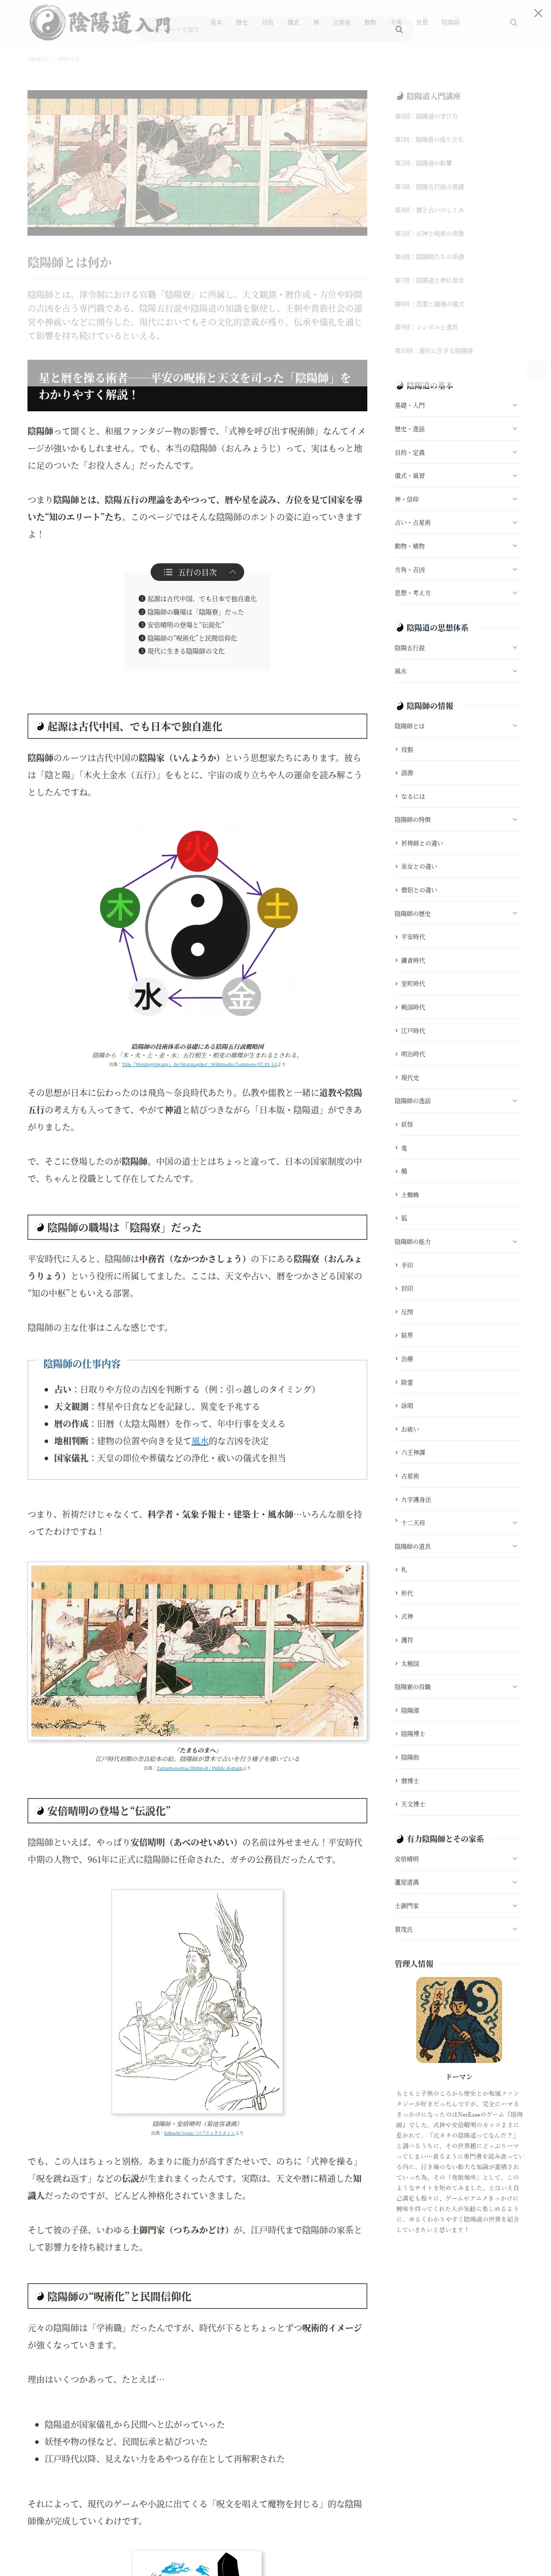Open the 式神 sidebar link
The width and height of the screenshot is (551, 2576).
pos(407,1616)
